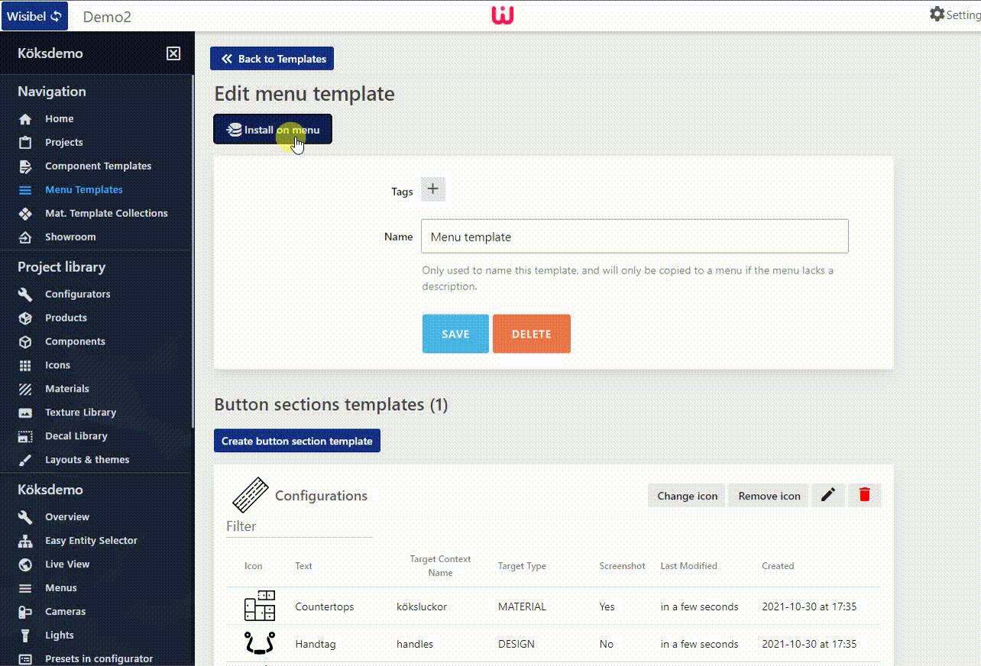Open the Home navigation icon
The width and height of the screenshot is (981, 666).
pos(26,118)
